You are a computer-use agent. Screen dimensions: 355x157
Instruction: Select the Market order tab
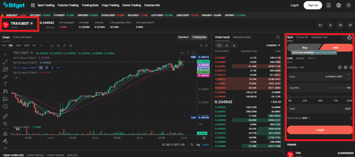click(x=300, y=58)
